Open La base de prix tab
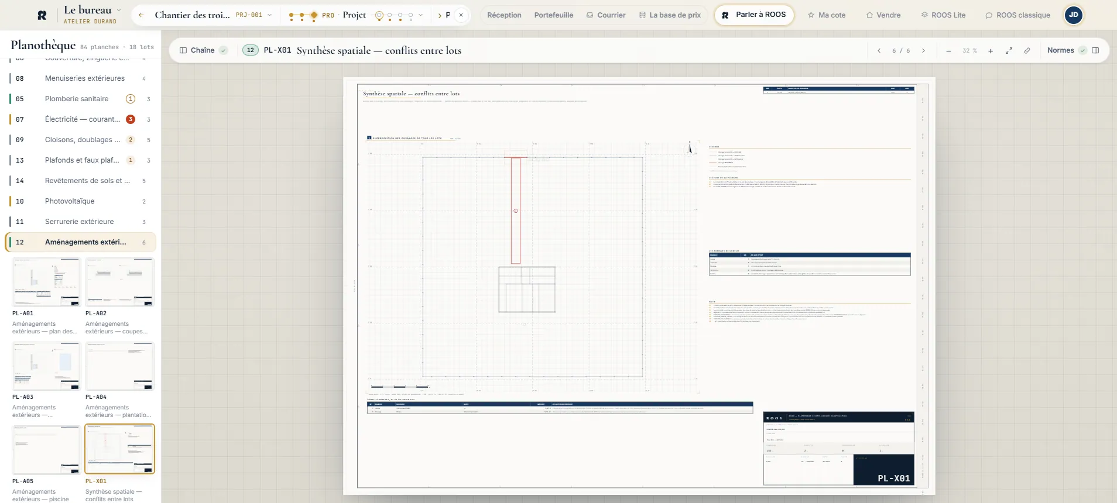This screenshot has height=503, width=1117. coord(670,15)
